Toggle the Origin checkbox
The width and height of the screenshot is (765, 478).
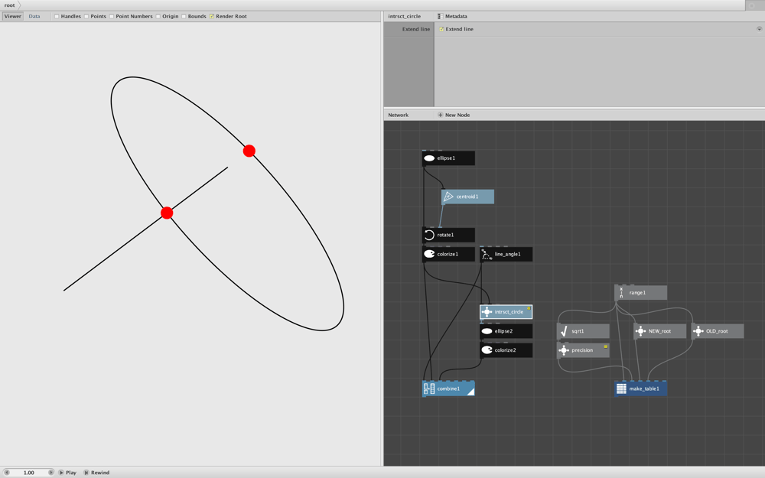158,16
